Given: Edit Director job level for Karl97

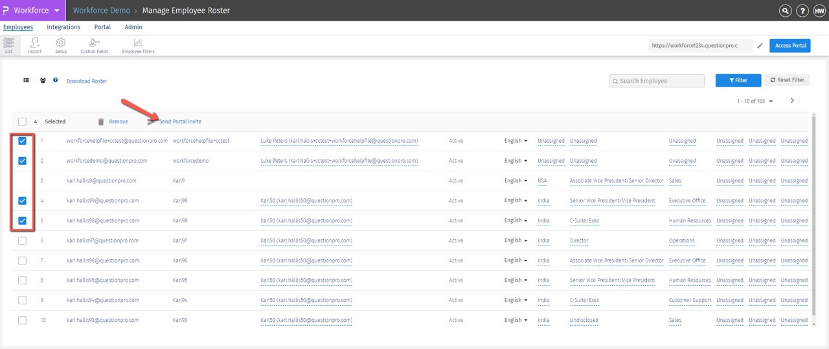Looking at the screenshot, I should (579, 241).
